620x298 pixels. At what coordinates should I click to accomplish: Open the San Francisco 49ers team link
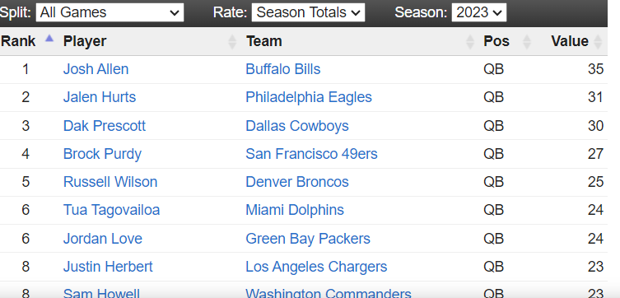[x=311, y=154]
